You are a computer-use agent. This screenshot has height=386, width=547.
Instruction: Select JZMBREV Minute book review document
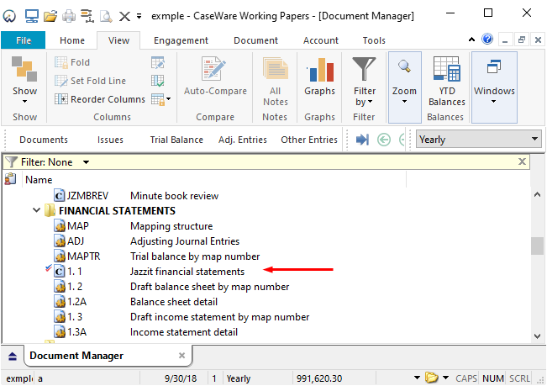click(136, 196)
